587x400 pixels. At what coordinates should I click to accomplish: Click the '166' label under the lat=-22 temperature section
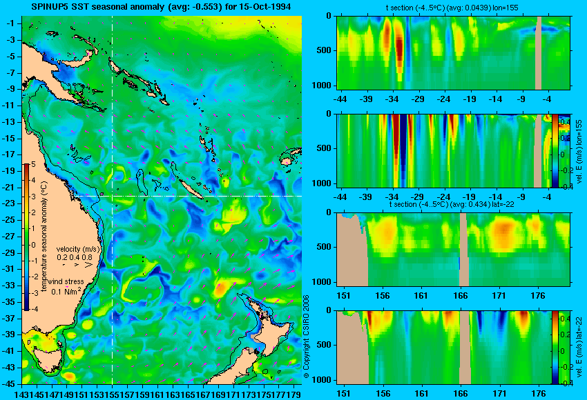coord(460,296)
